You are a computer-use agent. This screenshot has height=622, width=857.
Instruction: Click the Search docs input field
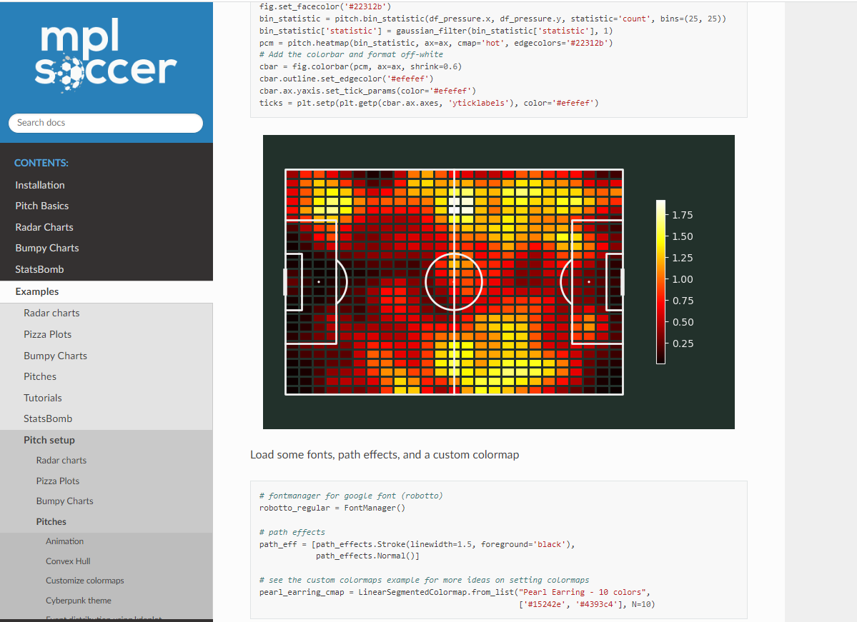(106, 123)
